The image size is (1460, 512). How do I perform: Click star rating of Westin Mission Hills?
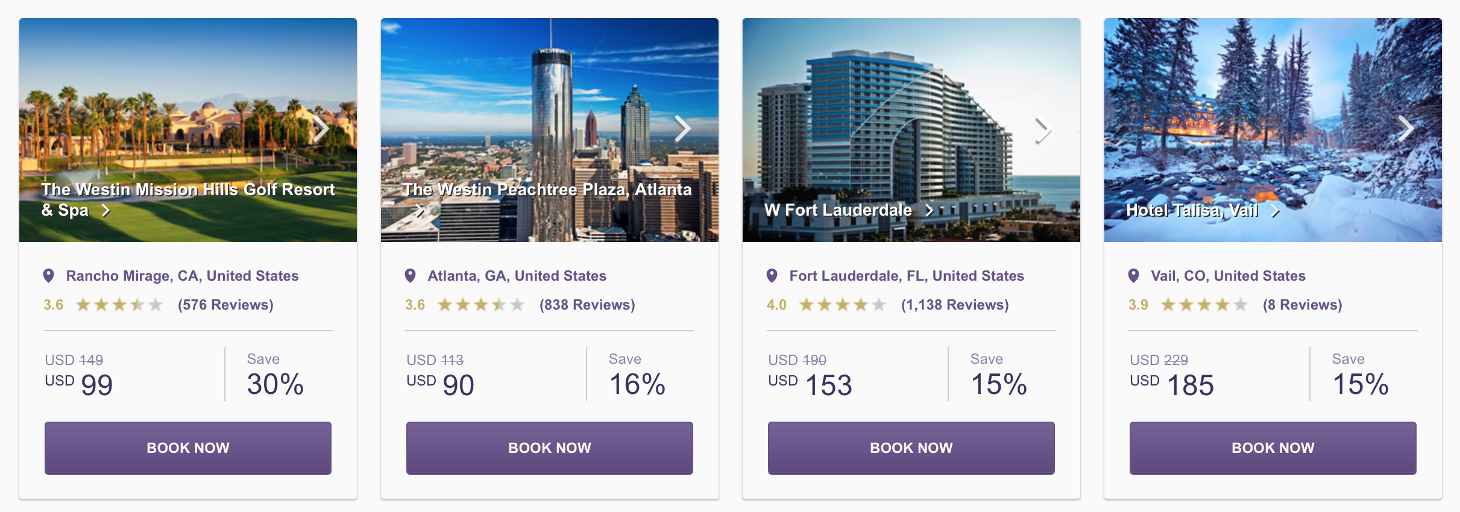tap(119, 305)
